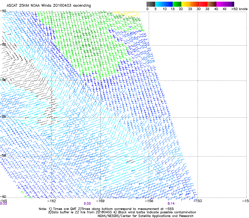Viewport: 249px width, 218px height.
Task: Click the ASCAT 25KM NOAA Winds title
Action: (48, 6)
